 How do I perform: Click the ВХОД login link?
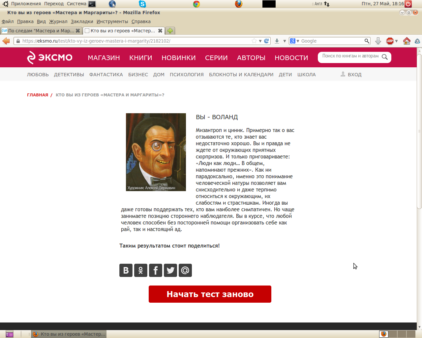[354, 75]
